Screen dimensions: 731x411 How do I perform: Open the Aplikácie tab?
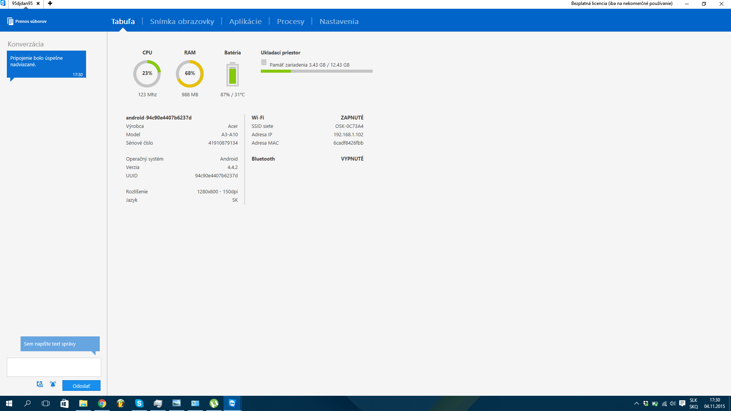(245, 21)
